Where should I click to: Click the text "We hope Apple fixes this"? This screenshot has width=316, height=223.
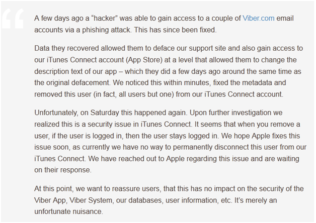pos(261,136)
